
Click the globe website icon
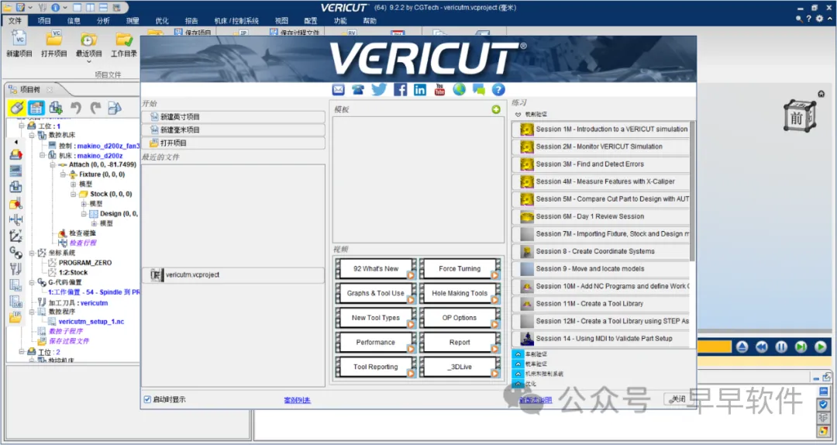point(459,90)
